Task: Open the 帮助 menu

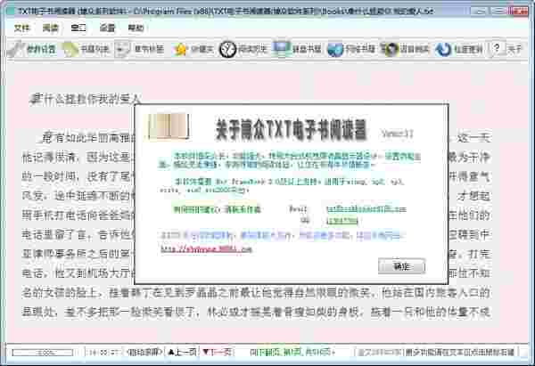Action: (x=136, y=28)
